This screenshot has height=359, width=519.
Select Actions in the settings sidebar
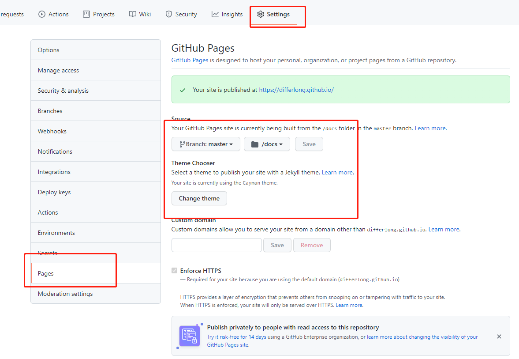(96, 212)
